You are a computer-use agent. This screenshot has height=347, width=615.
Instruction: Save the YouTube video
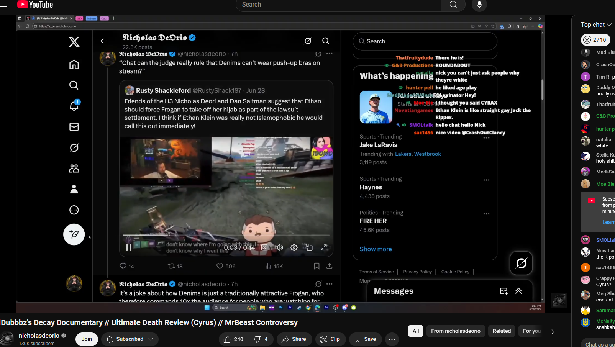(365, 339)
